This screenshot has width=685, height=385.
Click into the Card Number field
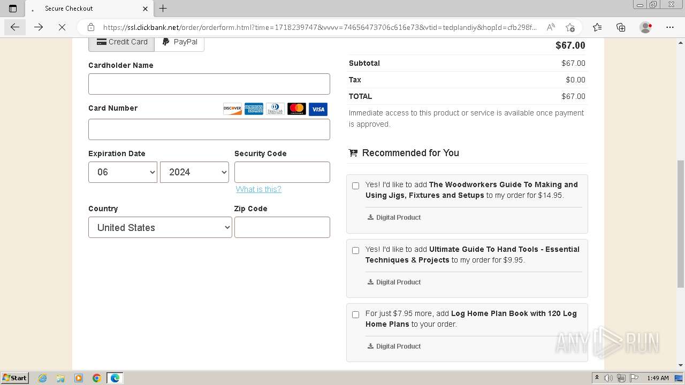[x=209, y=129]
